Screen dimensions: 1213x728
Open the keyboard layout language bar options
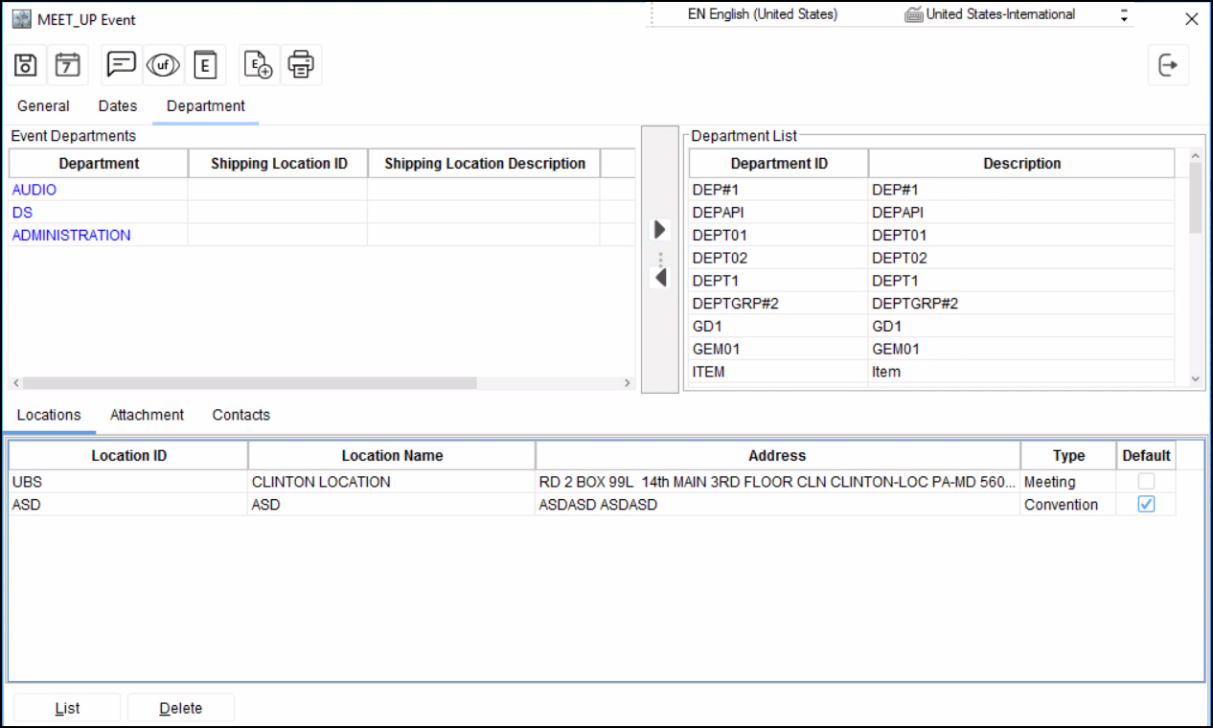click(x=1124, y=15)
